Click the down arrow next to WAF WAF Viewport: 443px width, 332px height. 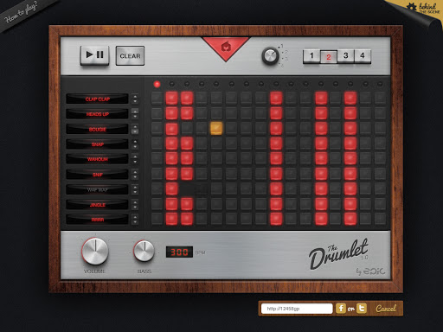[x=135, y=192]
